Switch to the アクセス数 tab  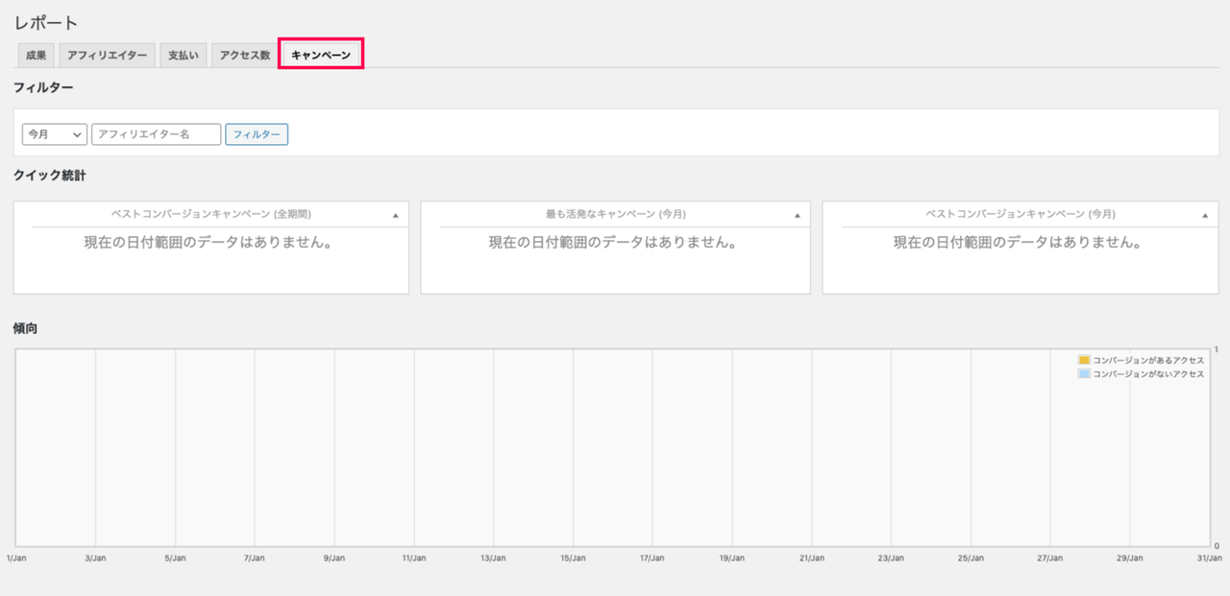point(244,56)
